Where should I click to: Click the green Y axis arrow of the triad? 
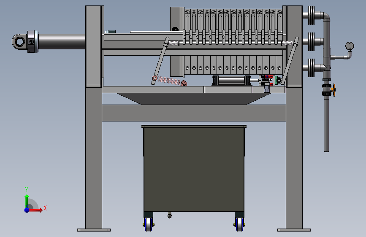pyautogui.click(x=27, y=200)
